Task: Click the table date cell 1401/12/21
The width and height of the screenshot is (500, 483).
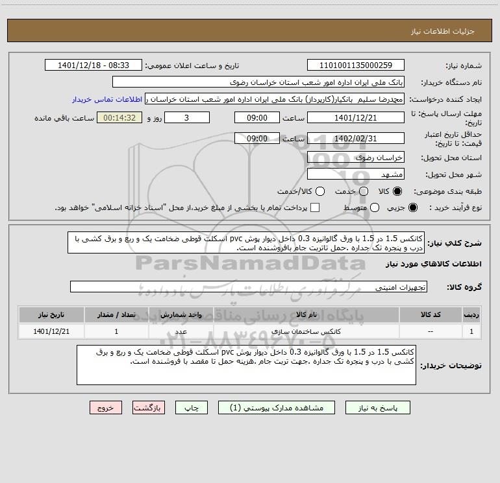Action: [x=51, y=331]
